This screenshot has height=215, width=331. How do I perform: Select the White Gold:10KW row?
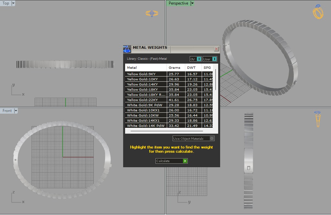coord(169,115)
